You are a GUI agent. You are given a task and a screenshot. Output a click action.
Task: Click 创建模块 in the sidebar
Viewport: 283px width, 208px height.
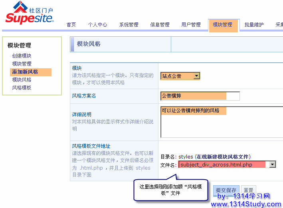22,56
